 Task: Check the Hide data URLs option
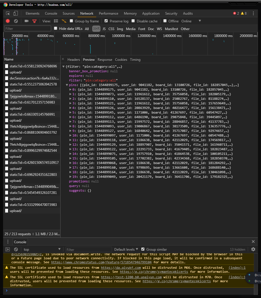56,28
